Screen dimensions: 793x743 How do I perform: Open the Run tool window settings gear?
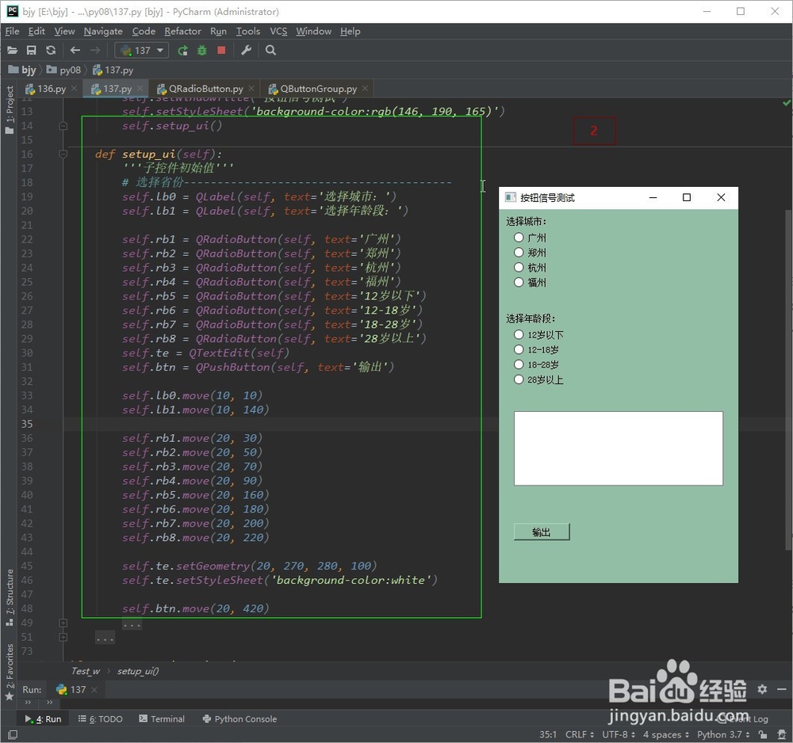(x=762, y=689)
